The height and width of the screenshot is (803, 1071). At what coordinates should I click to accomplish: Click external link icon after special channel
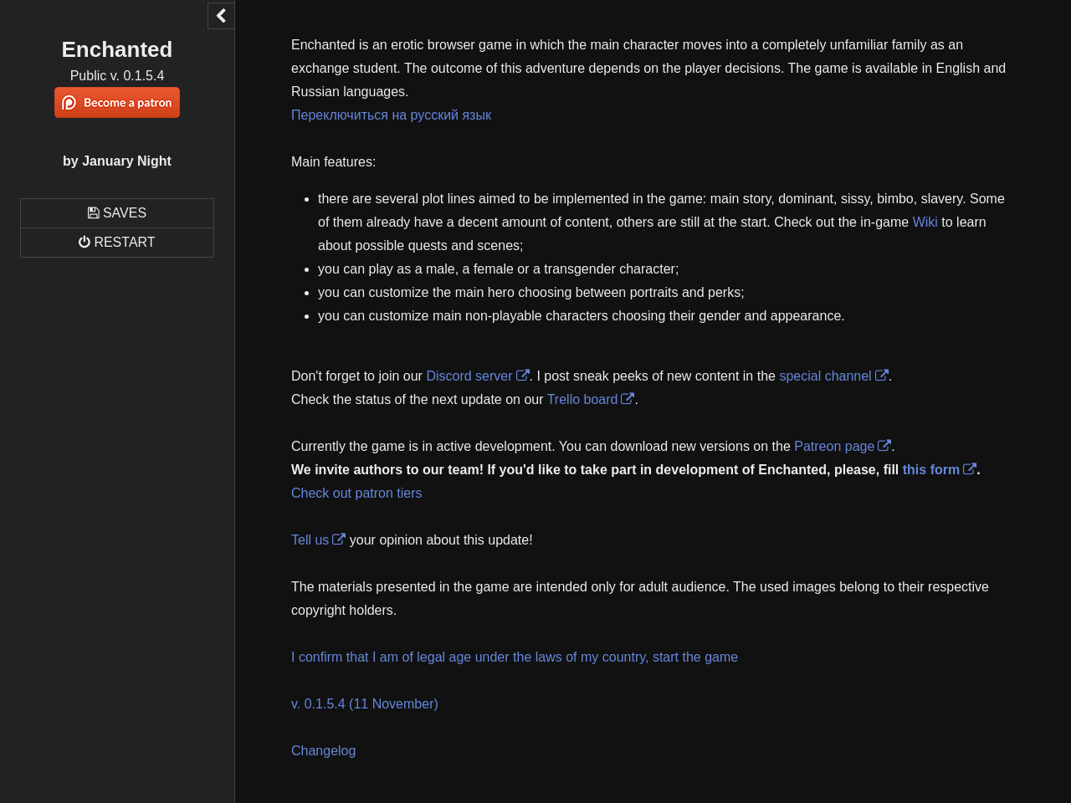[882, 376]
